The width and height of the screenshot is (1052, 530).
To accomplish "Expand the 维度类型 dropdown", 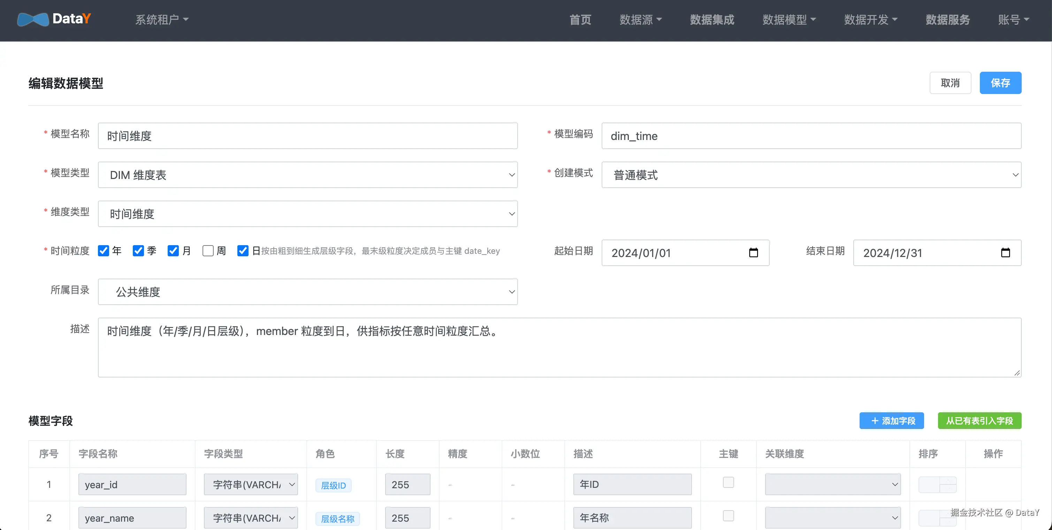I will tap(307, 214).
